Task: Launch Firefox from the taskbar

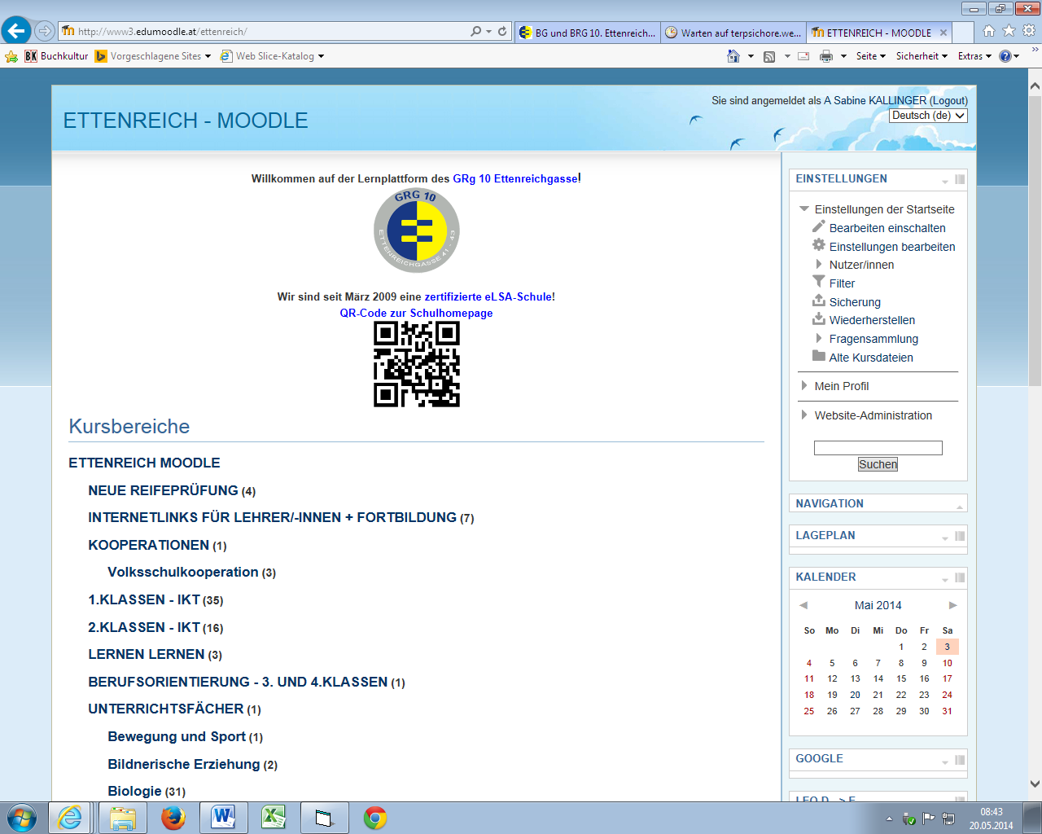Action: click(173, 818)
